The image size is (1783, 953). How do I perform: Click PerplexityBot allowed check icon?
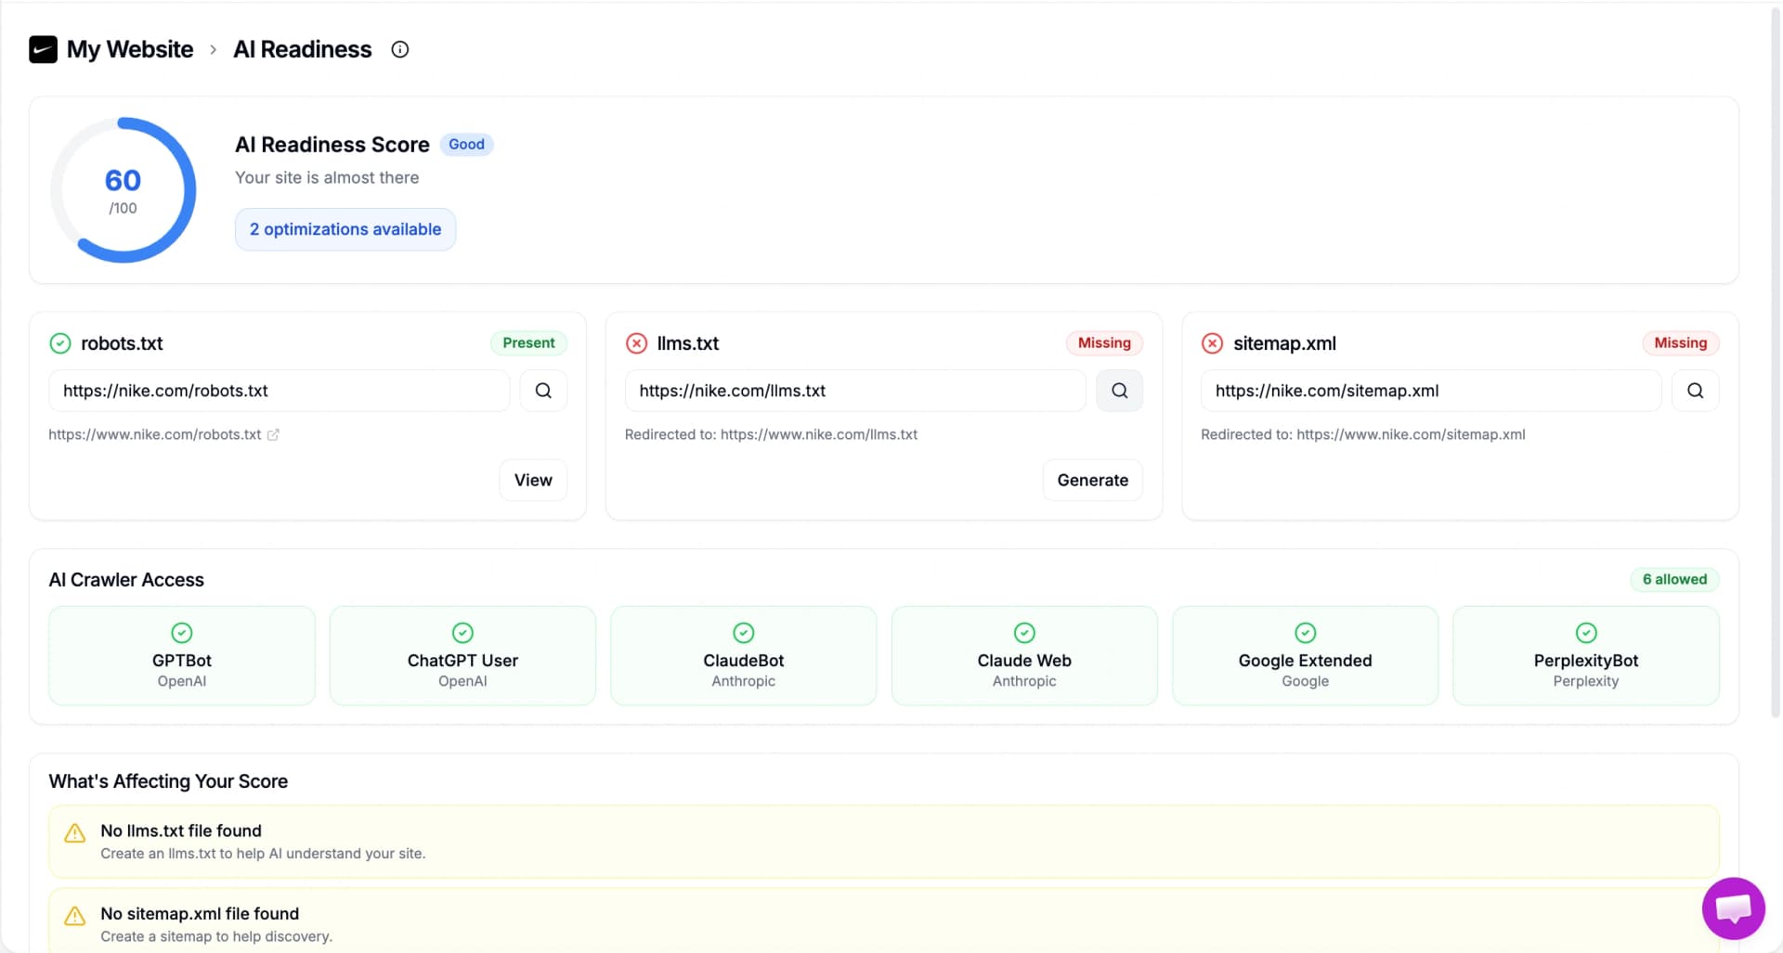pos(1586,633)
